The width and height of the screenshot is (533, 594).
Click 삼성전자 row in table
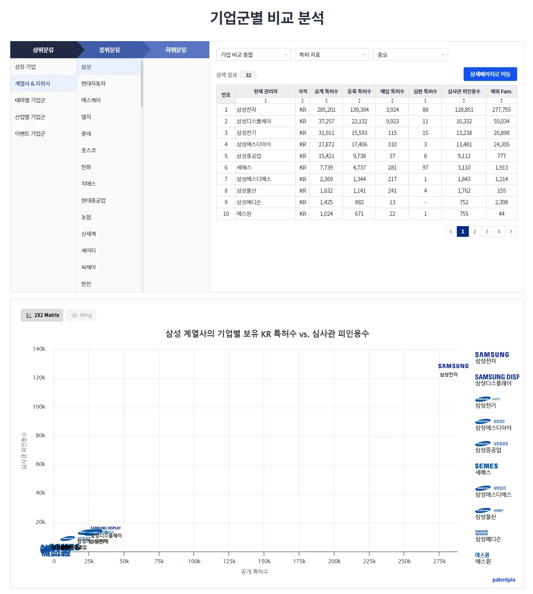coord(366,110)
